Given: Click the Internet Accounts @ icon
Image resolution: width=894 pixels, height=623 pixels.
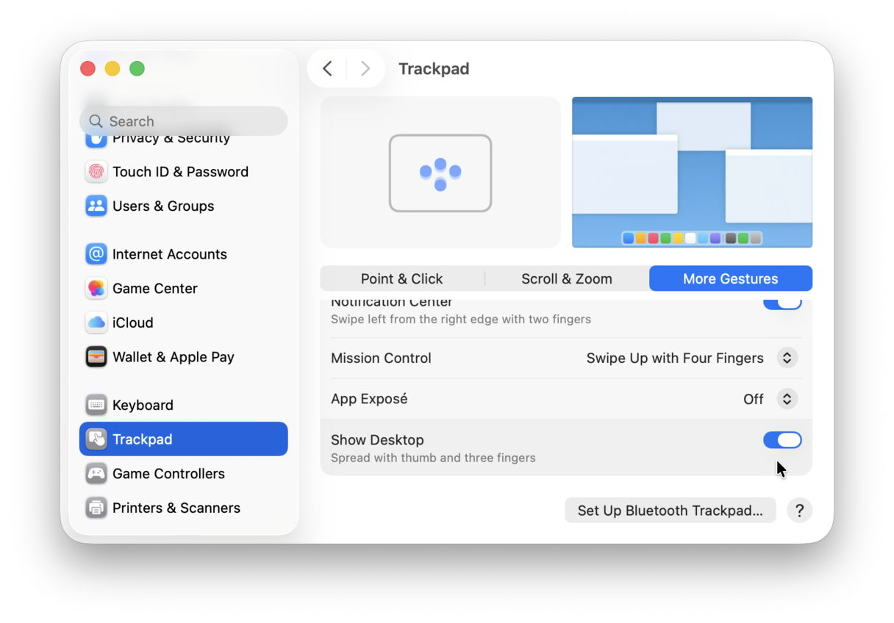Looking at the screenshot, I should click(x=96, y=254).
